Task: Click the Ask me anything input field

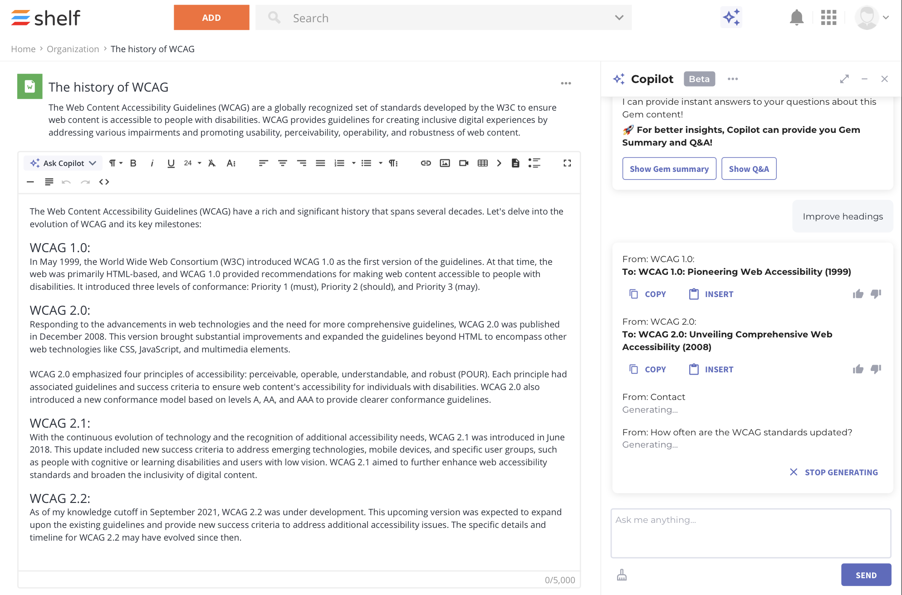Action: tap(750, 533)
